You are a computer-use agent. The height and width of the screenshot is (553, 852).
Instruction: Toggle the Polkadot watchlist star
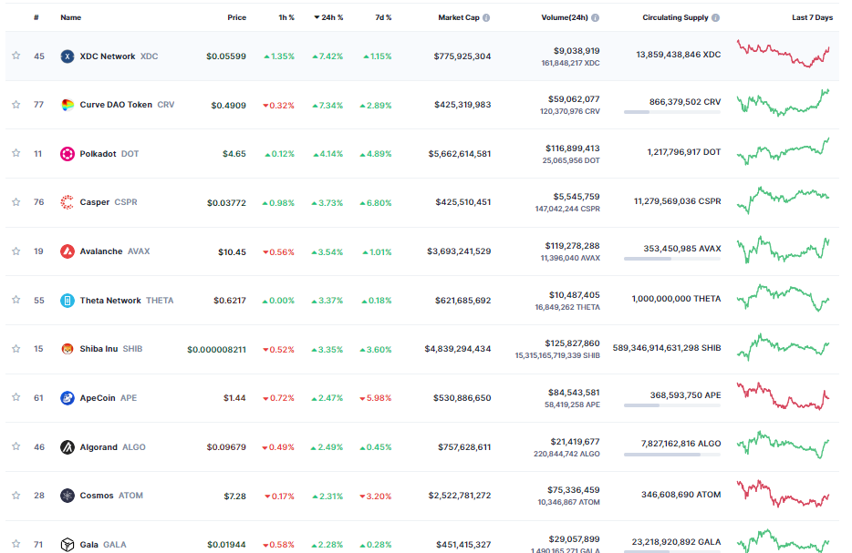[16, 153]
